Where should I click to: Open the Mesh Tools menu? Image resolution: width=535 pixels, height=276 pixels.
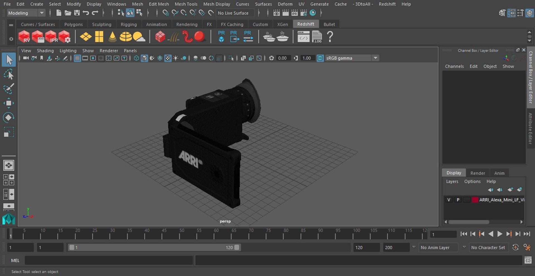coord(186,4)
